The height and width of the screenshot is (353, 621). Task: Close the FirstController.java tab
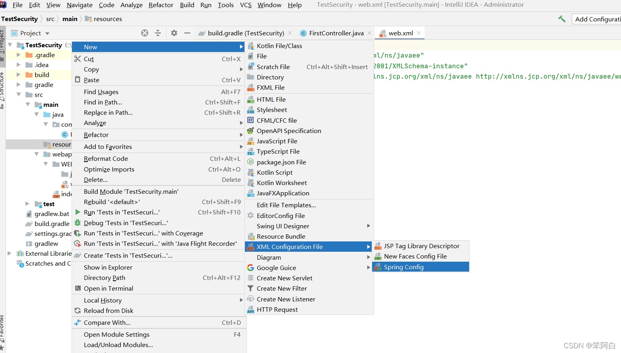click(x=369, y=33)
